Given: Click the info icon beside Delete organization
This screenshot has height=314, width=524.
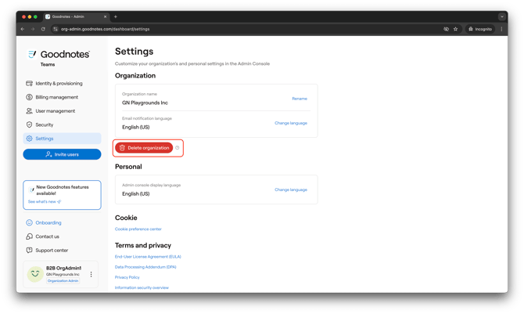Looking at the screenshot, I should tap(178, 148).
